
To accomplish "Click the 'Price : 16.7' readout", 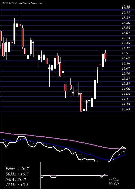I will pos(17,169).
